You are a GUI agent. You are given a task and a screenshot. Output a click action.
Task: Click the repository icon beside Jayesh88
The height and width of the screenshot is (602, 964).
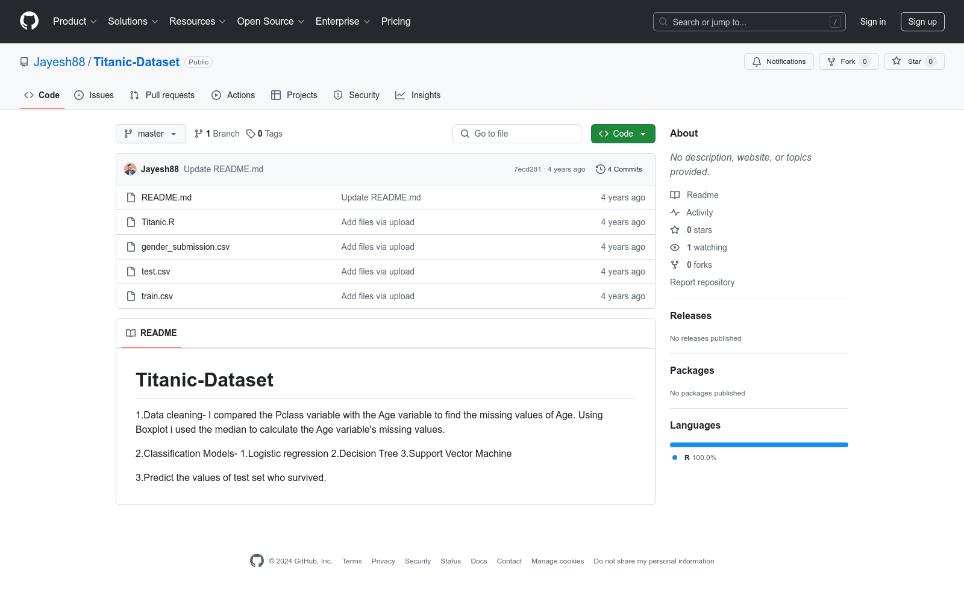click(x=24, y=62)
